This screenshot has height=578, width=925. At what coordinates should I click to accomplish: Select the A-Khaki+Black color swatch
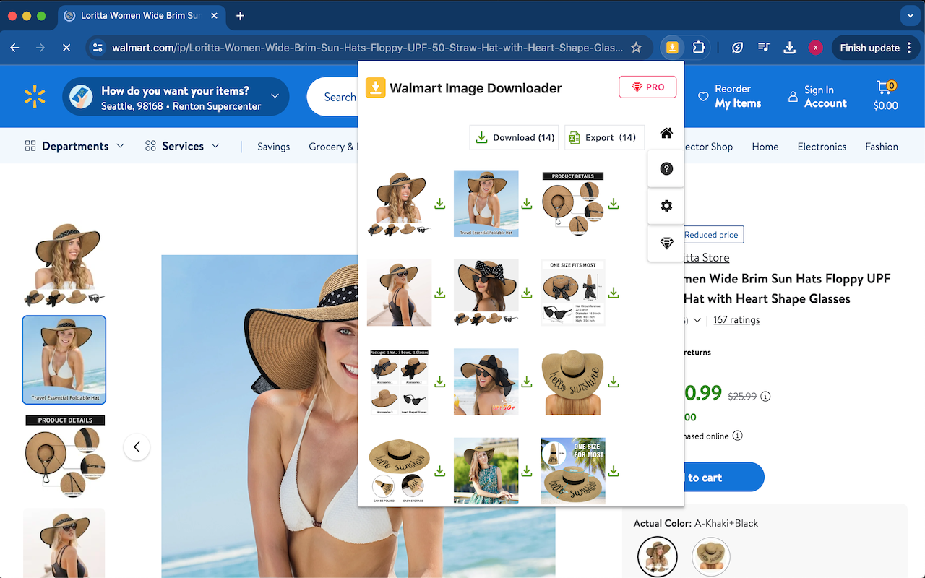[x=658, y=556]
